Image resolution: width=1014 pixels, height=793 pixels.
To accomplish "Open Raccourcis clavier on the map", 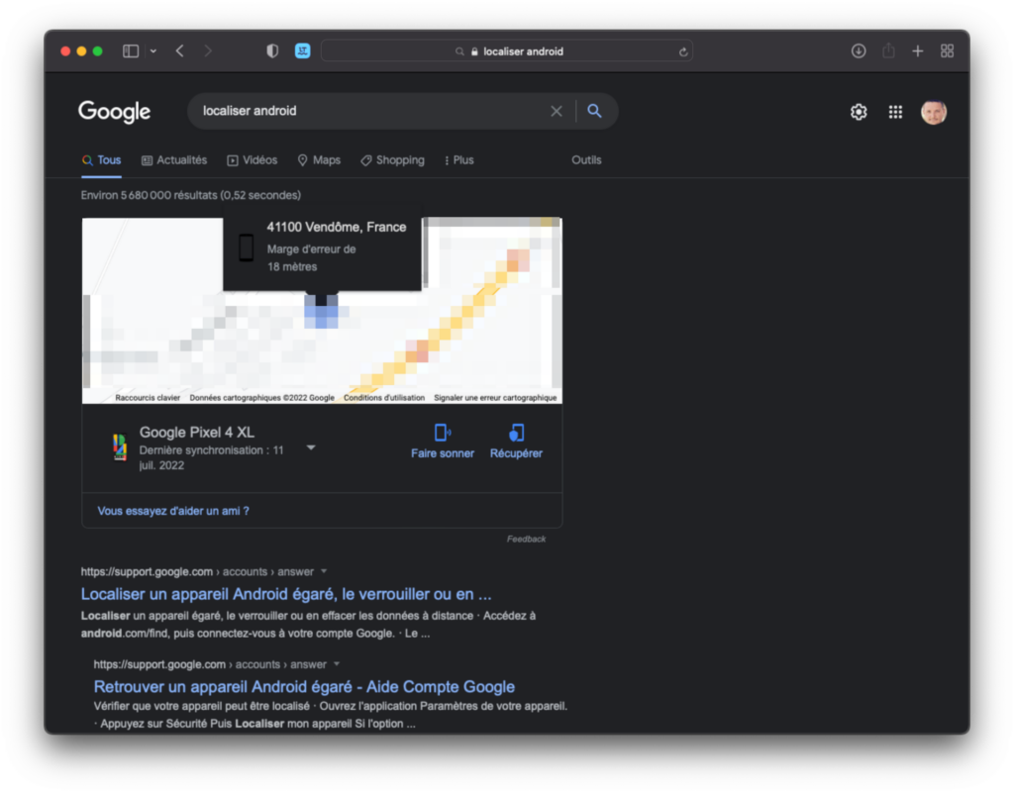I will (148, 397).
